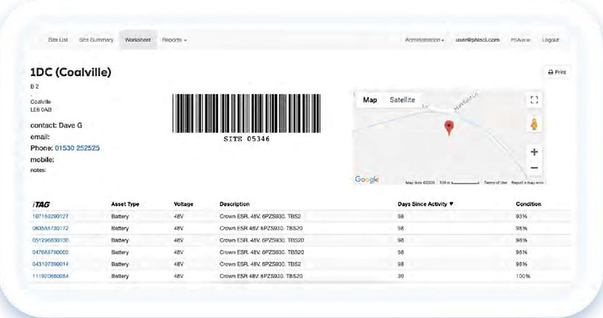Select the 93% condition cell
603x318 pixels.
(x=521, y=216)
